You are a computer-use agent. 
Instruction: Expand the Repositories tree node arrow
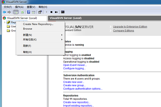click(5, 22)
